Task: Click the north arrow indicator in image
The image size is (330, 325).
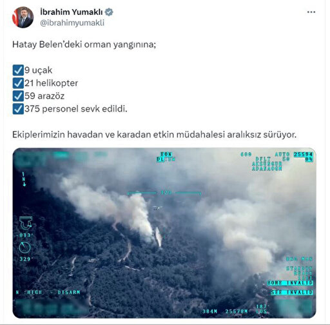Action: (x=24, y=179)
